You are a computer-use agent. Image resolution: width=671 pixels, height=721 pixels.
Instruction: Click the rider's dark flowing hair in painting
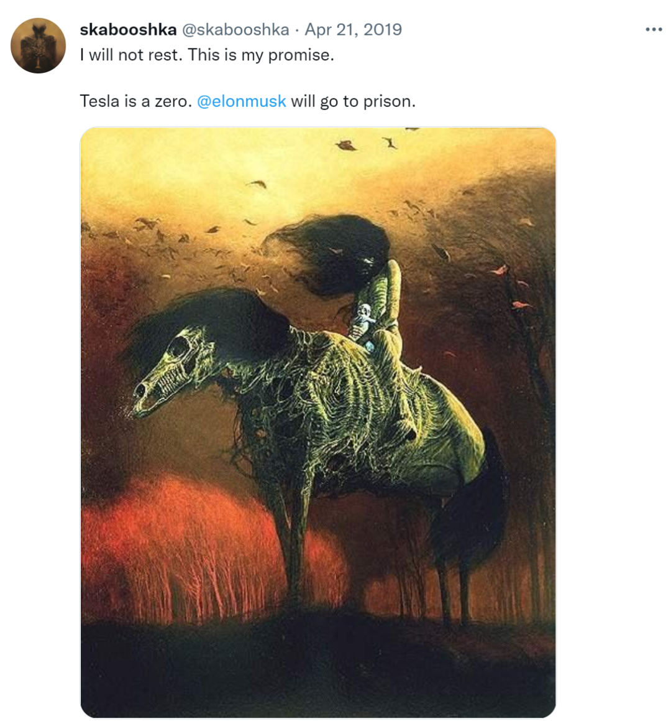pos(335,252)
